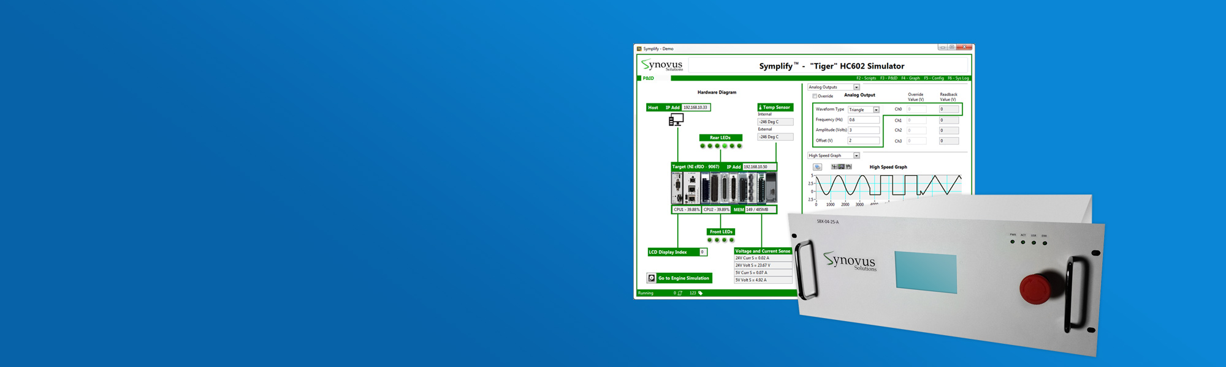Open the F5 - Config tab
This screenshot has width=1226, height=367.
pyautogui.click(x=934, y=78)
